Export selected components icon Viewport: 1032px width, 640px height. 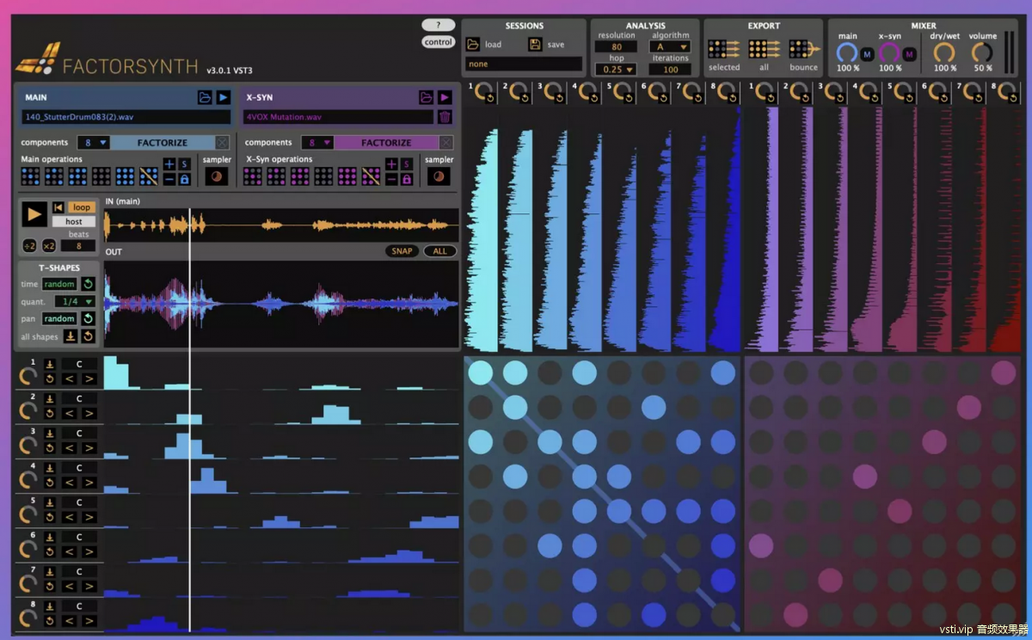[x=724, y=49]
